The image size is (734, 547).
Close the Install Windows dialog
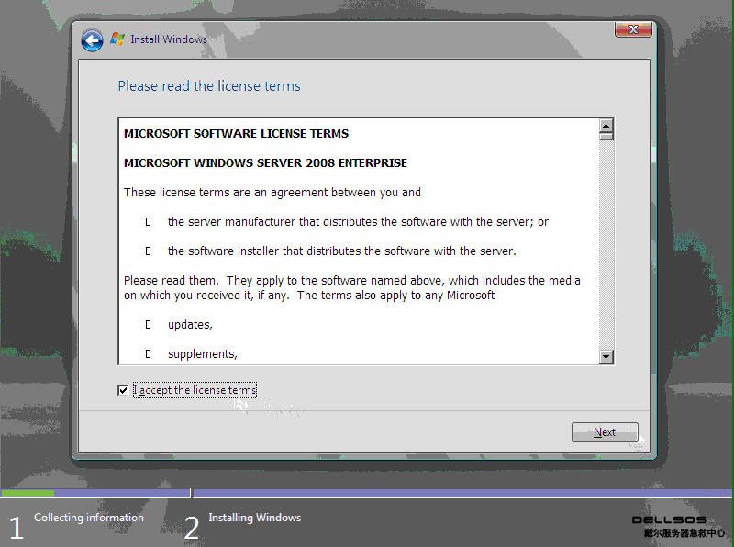click(x=633, y=29)
